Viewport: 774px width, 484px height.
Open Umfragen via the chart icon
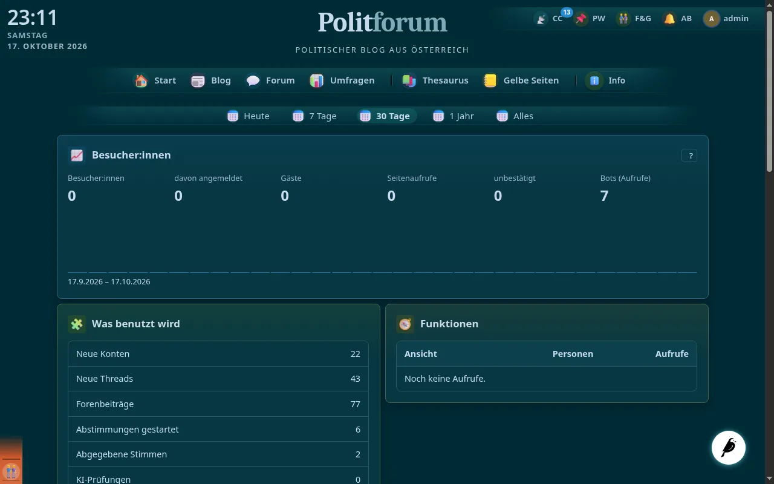[317, 80]
